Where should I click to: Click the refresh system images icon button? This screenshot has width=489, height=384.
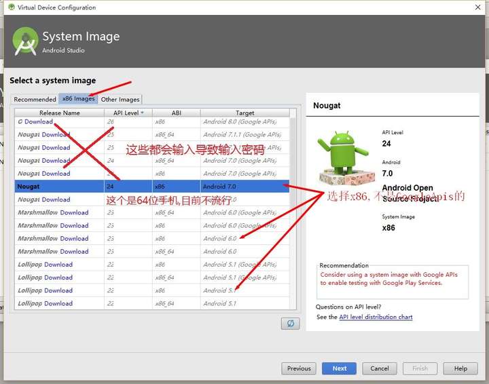pyautogui.click(x=290, y=323)
